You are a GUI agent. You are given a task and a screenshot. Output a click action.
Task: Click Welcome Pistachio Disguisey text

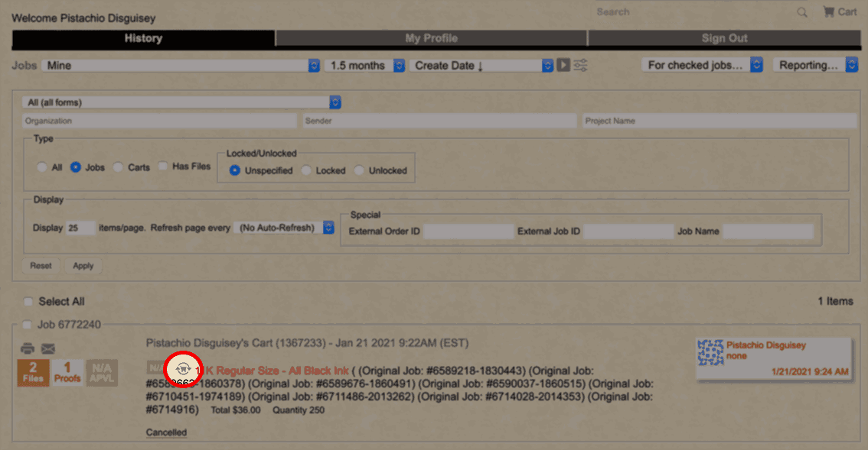(83, 18)
